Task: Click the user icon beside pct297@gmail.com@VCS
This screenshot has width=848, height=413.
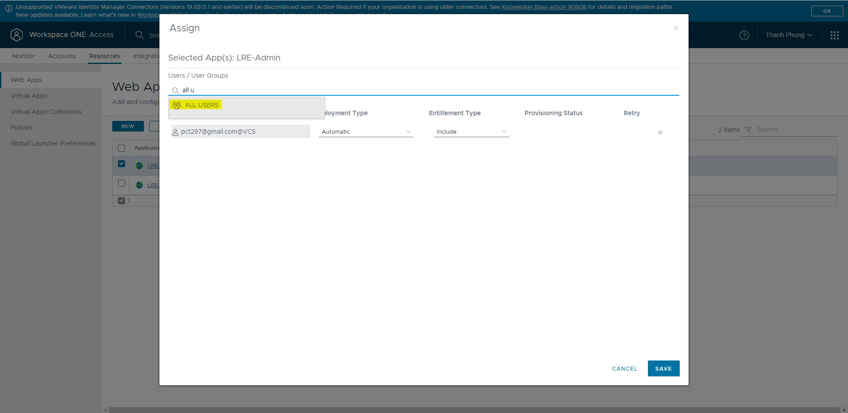Action: pos(174,131)
